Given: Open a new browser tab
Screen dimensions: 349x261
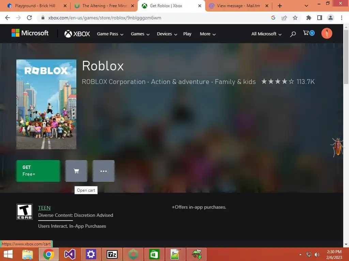Looking at the screenshot, I should [x=280, y=6].
